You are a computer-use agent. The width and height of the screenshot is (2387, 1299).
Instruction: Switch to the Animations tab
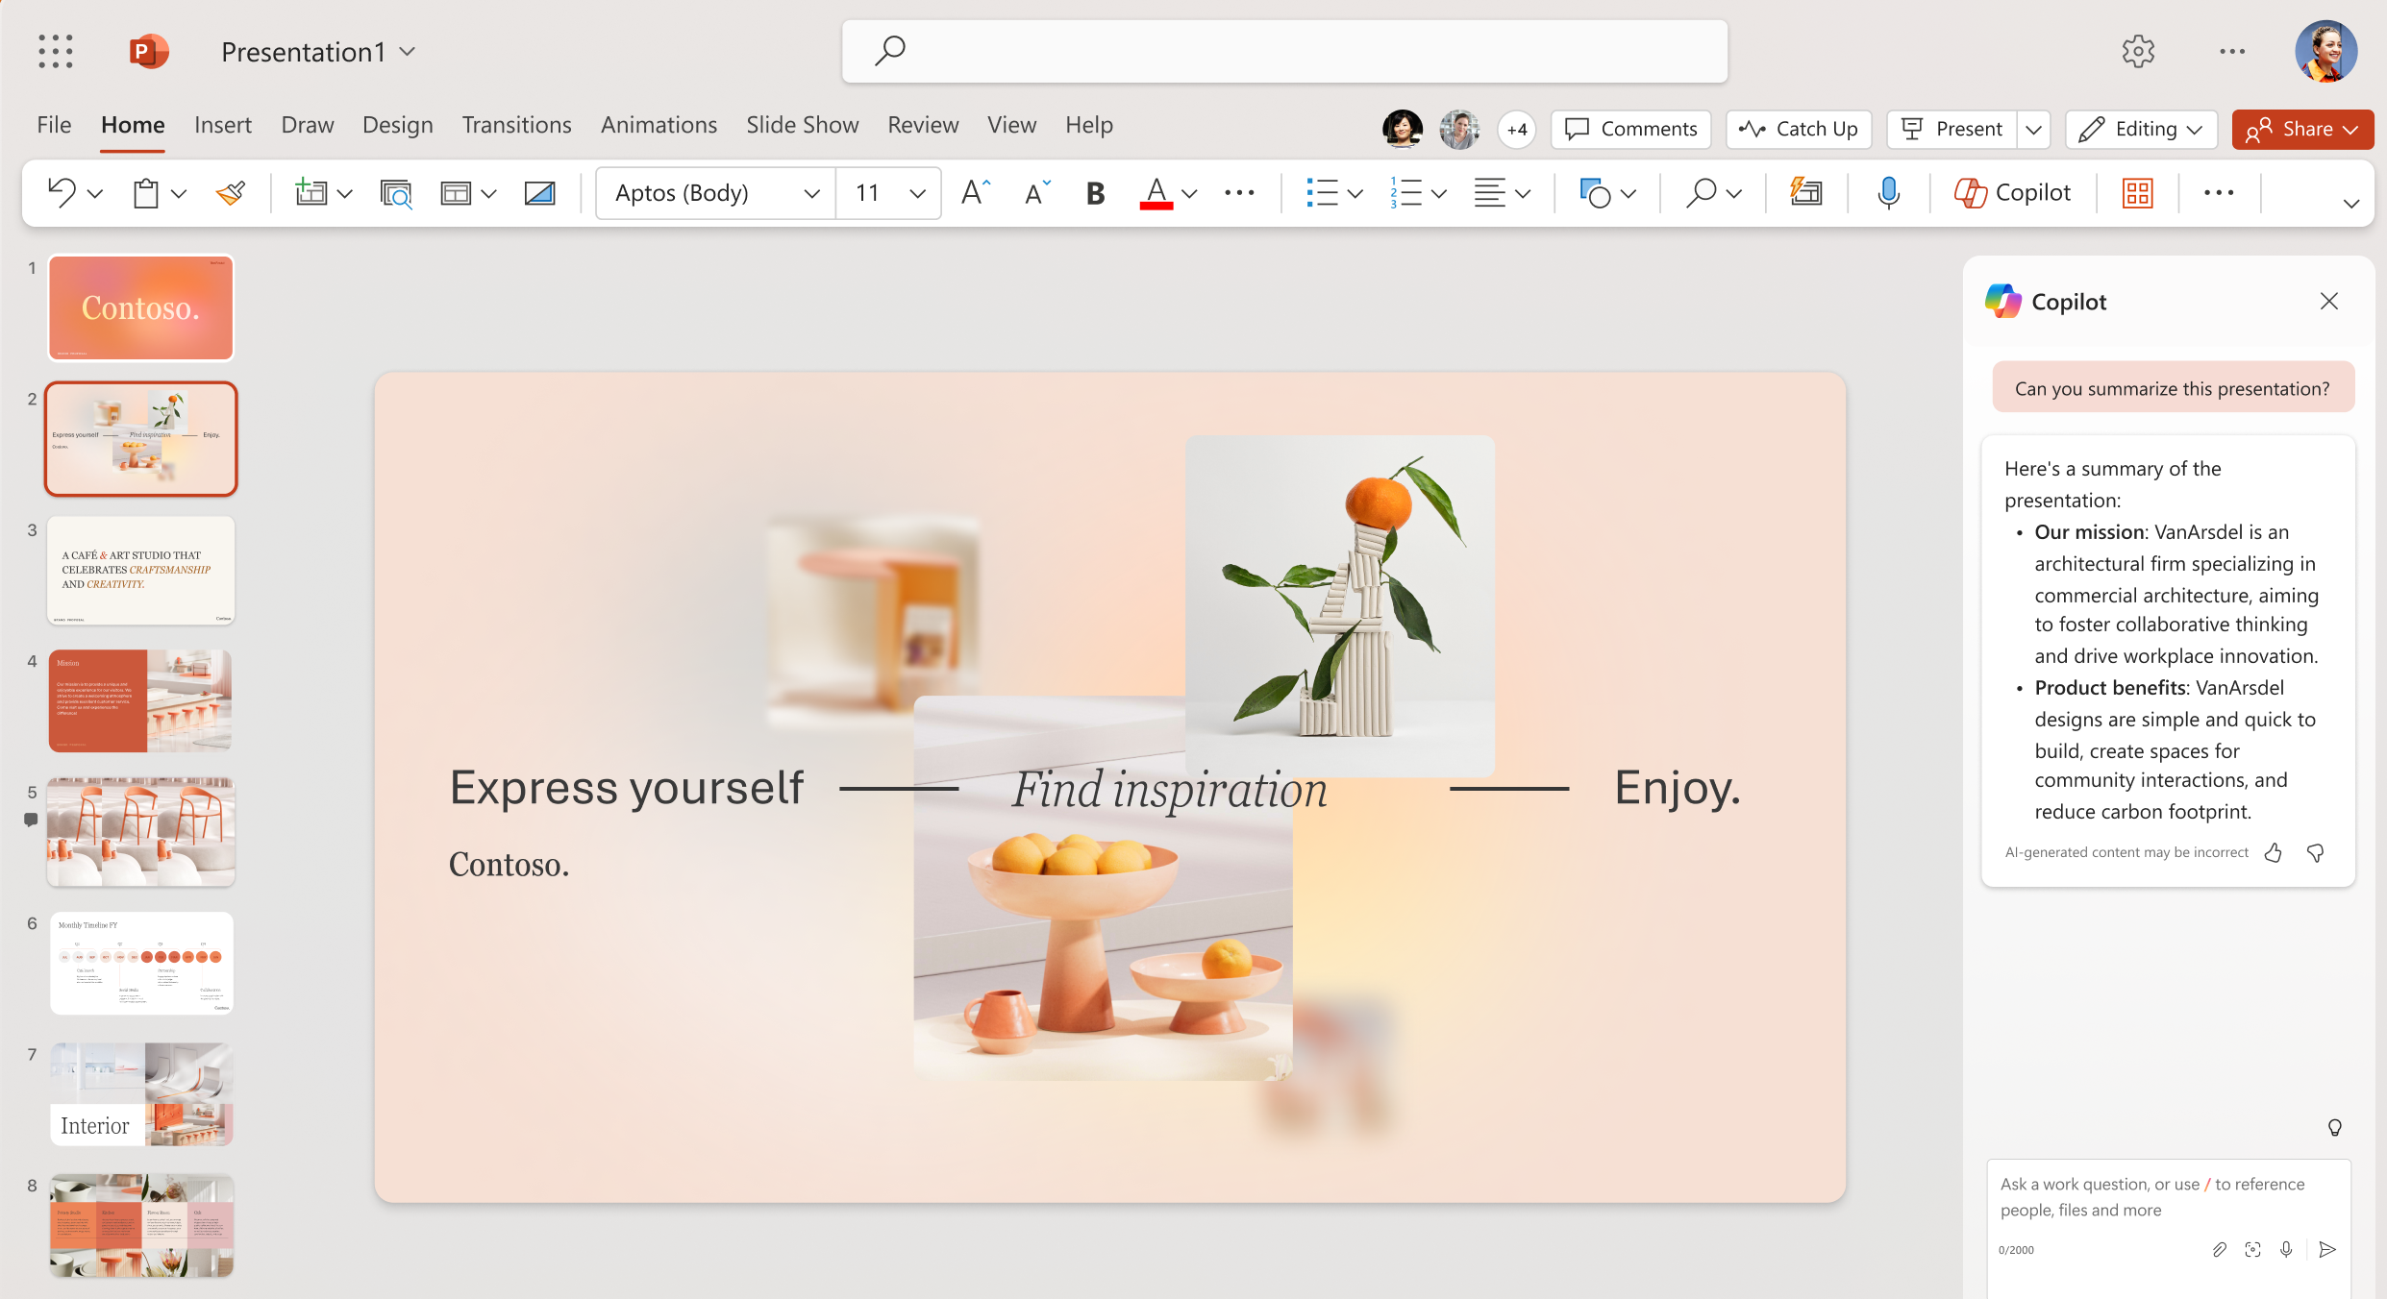659,125
